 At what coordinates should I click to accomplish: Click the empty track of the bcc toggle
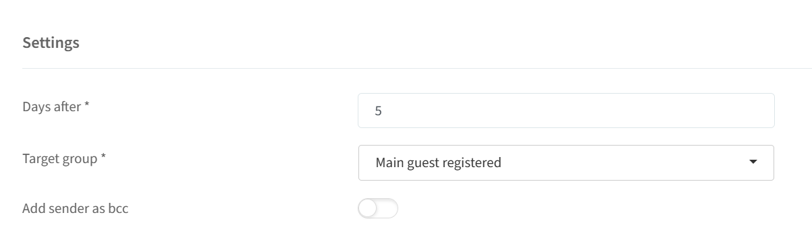click(x=388, y=209)
